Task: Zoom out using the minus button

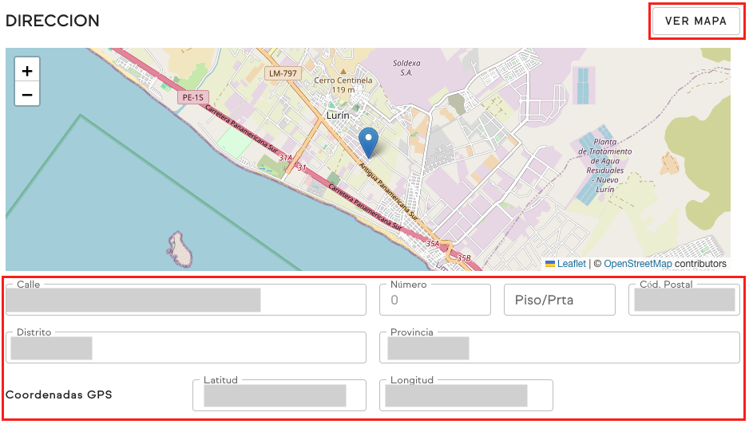Action: (27, 95)
